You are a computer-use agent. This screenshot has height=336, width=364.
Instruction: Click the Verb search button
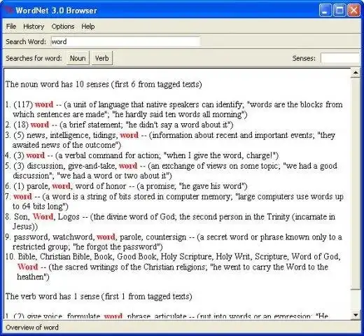[x=102, y=58]
